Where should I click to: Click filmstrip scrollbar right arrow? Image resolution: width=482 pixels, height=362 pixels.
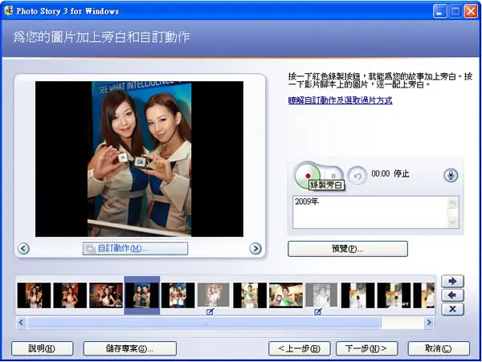[428, 323]
